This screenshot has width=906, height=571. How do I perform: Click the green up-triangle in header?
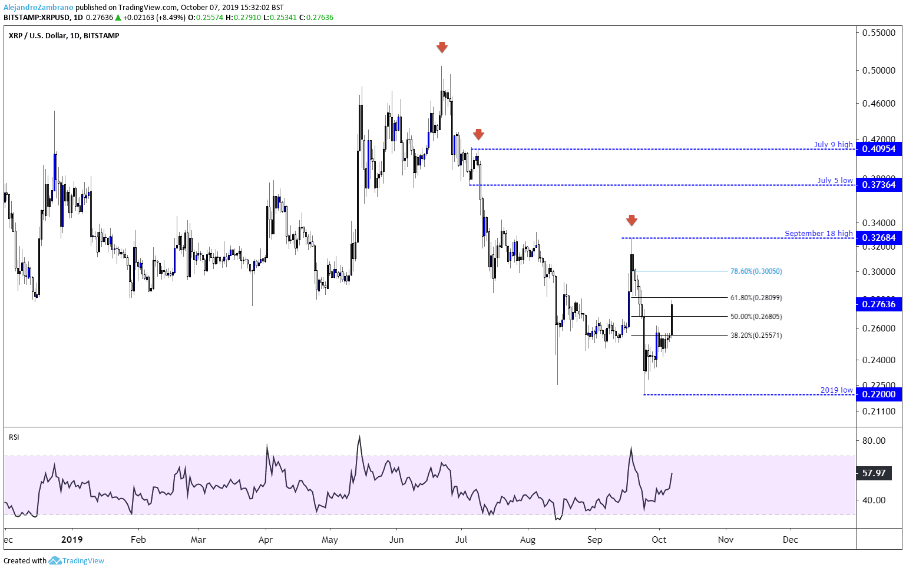click(x=118, y=18)
